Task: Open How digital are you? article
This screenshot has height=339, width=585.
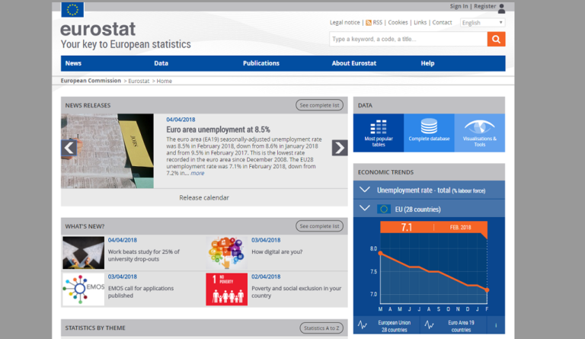Action: pos(277,251)
